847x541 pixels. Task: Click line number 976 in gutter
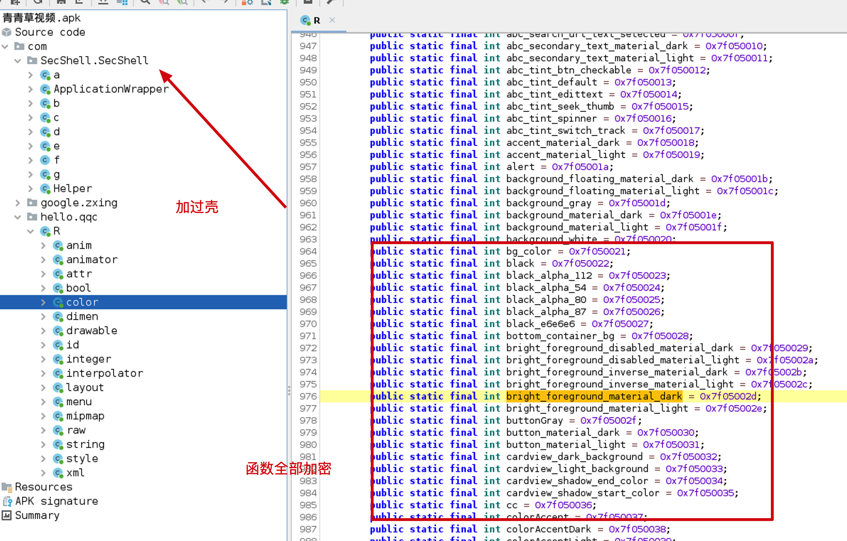tap(308, 396)
